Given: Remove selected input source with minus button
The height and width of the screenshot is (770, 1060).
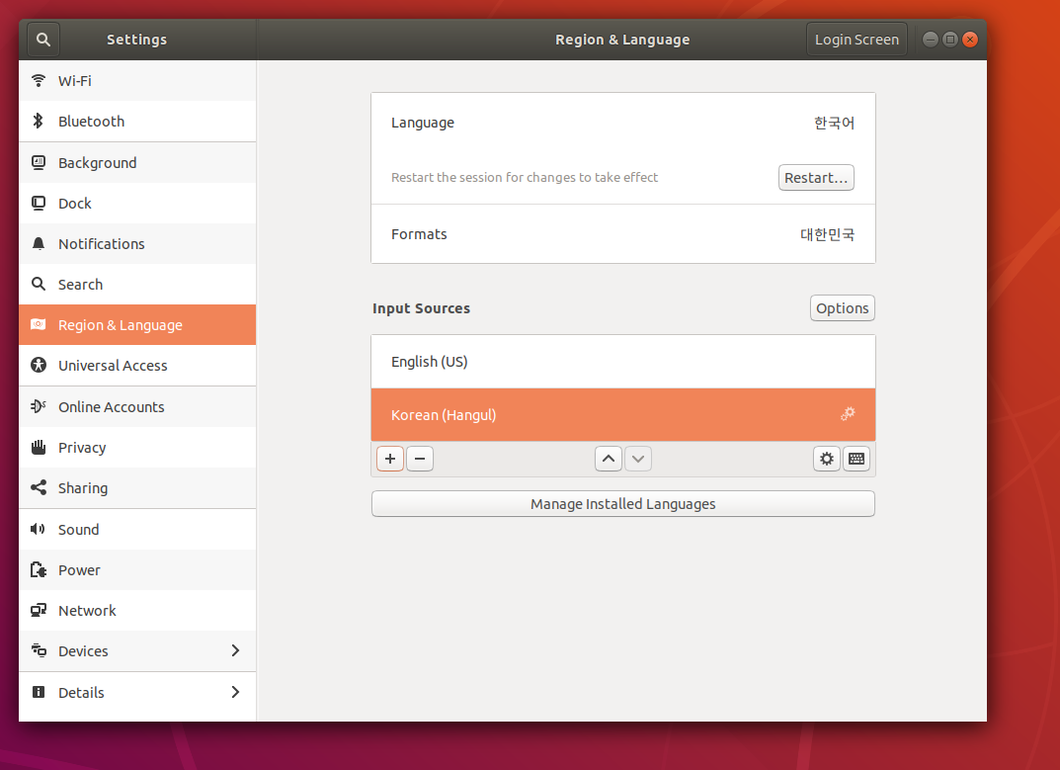Looking at the screenshot, I should pyautogui.click(x=420, y=459).
